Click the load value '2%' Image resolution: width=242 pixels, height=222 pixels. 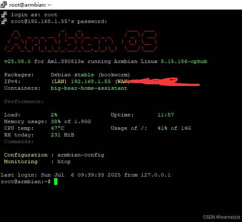pyautogui.click(x=54, y=115)
